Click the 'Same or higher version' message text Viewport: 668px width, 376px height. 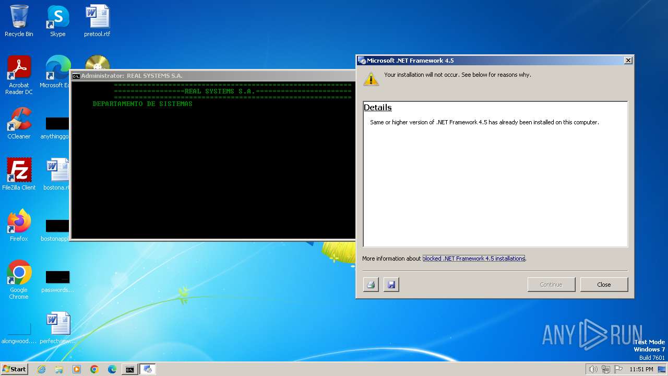[x=484, y=122]
